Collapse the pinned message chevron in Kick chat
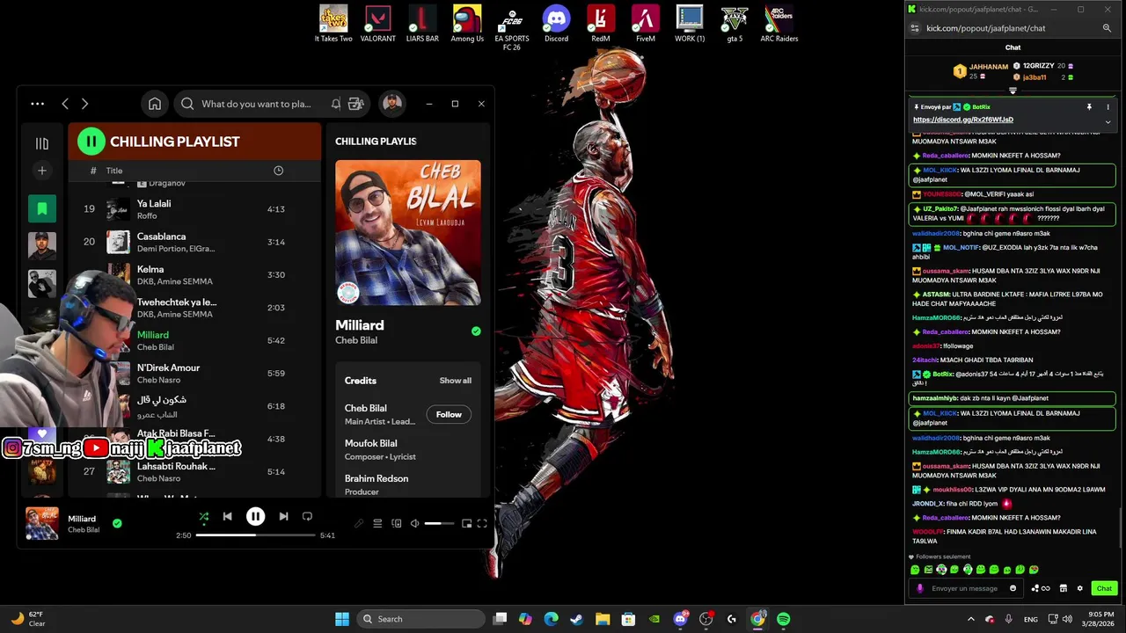This screenshot has height=633, width=1126. point(1108,122)
